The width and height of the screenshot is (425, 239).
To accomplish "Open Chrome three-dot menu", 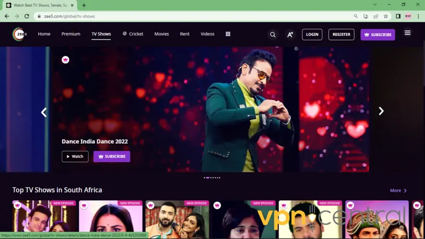I will pyautogui.click(x=418, y=16).
